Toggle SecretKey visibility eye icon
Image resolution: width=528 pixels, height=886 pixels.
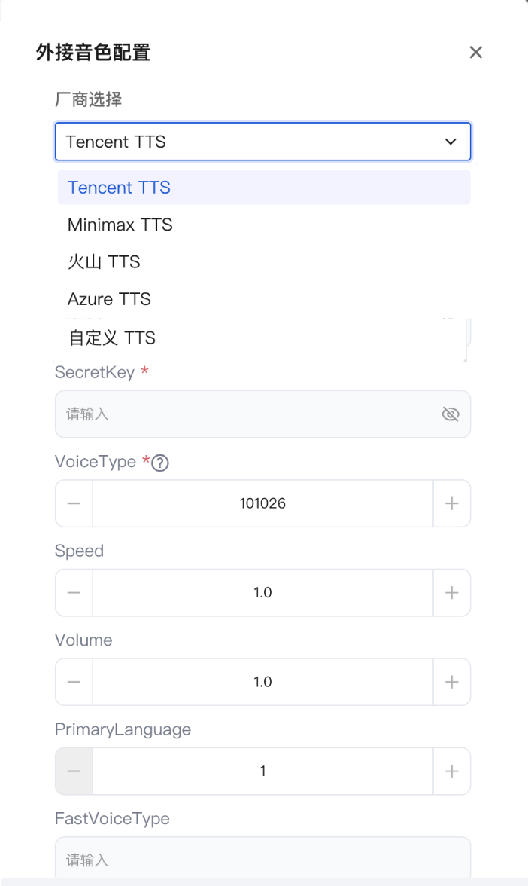(x=450, y=414)
